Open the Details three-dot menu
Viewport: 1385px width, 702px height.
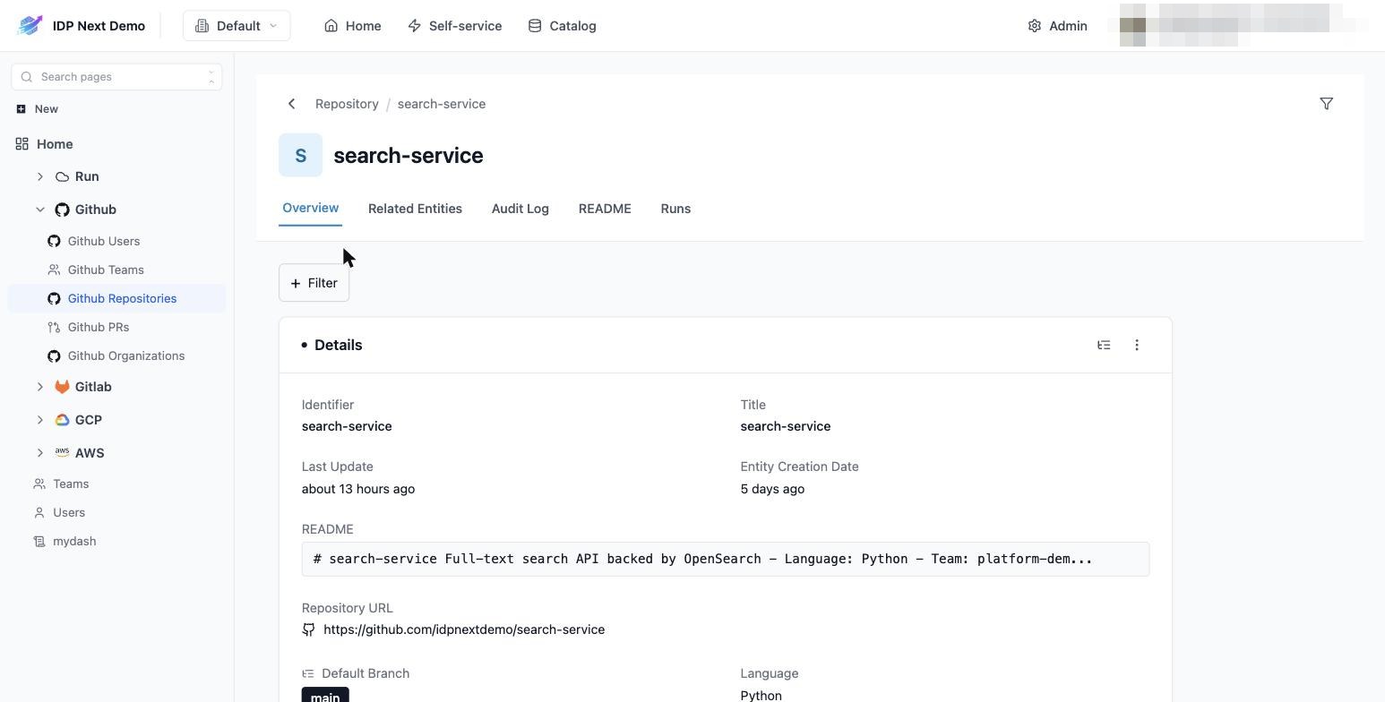click(1137, 345)
